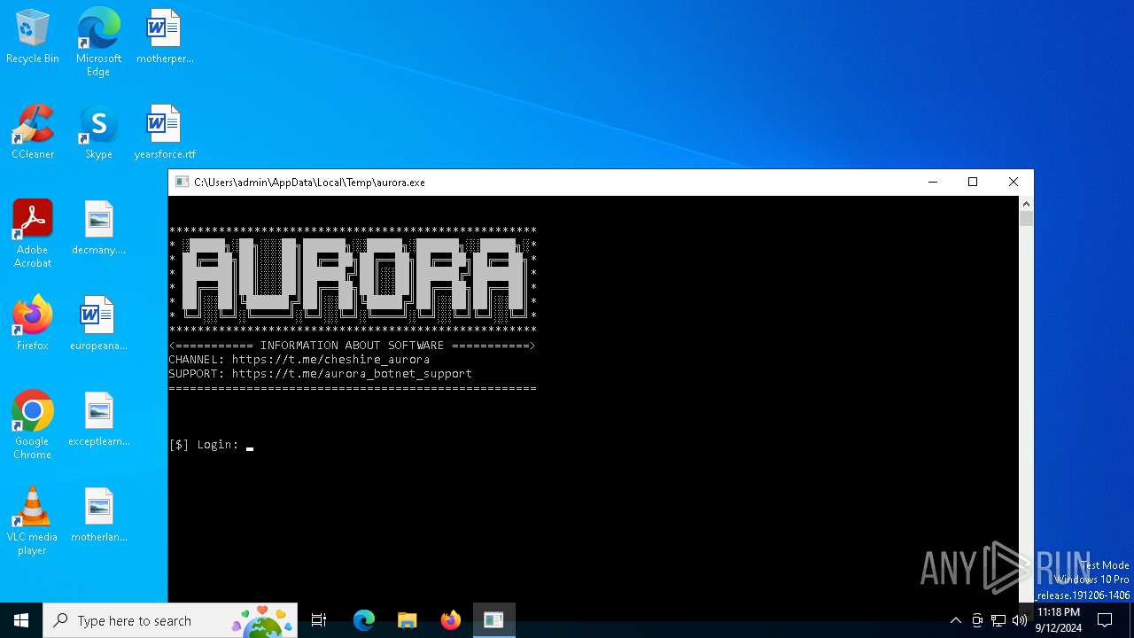This screenshot has width=1134, height=638.
Task: Open CCleaner desktop shortcut
Action: click(x=33, y=133)
